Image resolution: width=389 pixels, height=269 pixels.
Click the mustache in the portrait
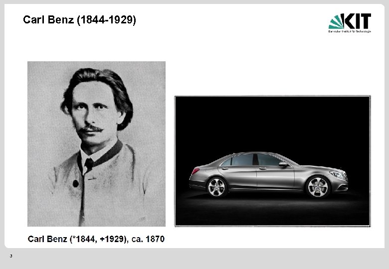pos(91,129)
